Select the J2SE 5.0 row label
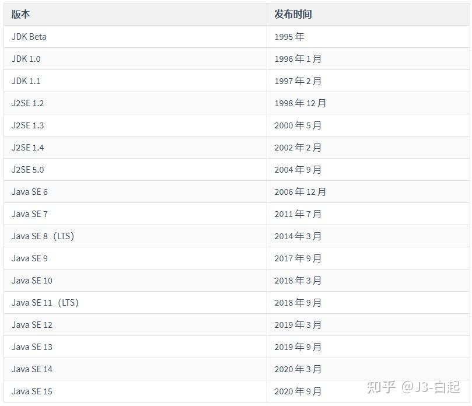Image resolution: width=472 pixels, height=406 pixels. [x=28, y=170]
